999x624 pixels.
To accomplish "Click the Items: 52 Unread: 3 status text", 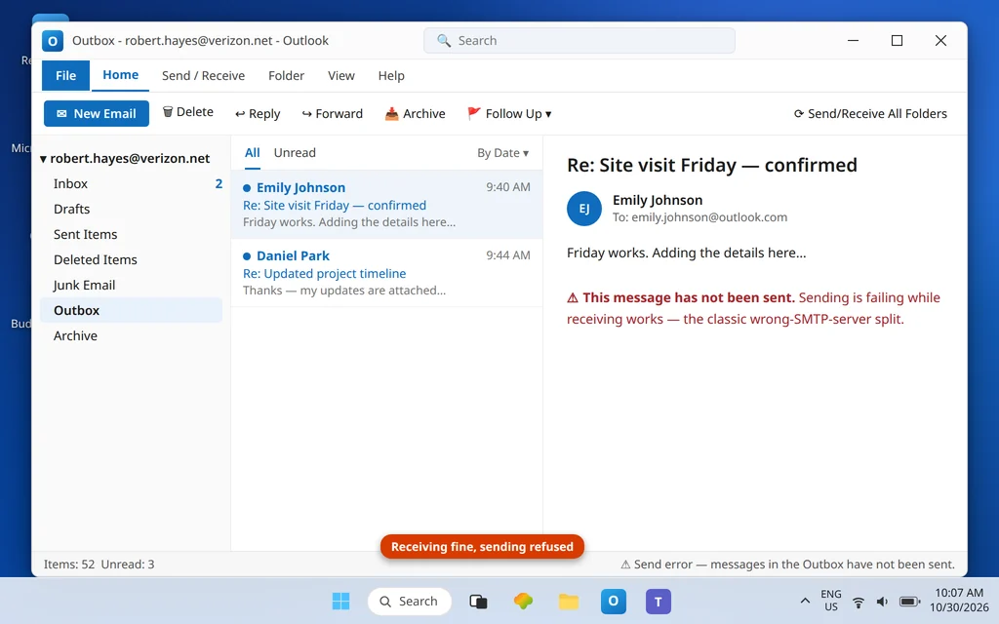I will pyautogui.click(x=99, y=565).
